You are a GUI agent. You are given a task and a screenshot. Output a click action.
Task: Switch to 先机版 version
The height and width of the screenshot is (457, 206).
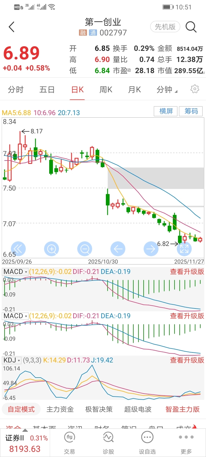pos(165,27)
